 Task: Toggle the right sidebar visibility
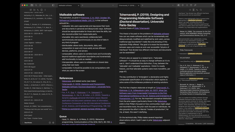pos(212,5)
